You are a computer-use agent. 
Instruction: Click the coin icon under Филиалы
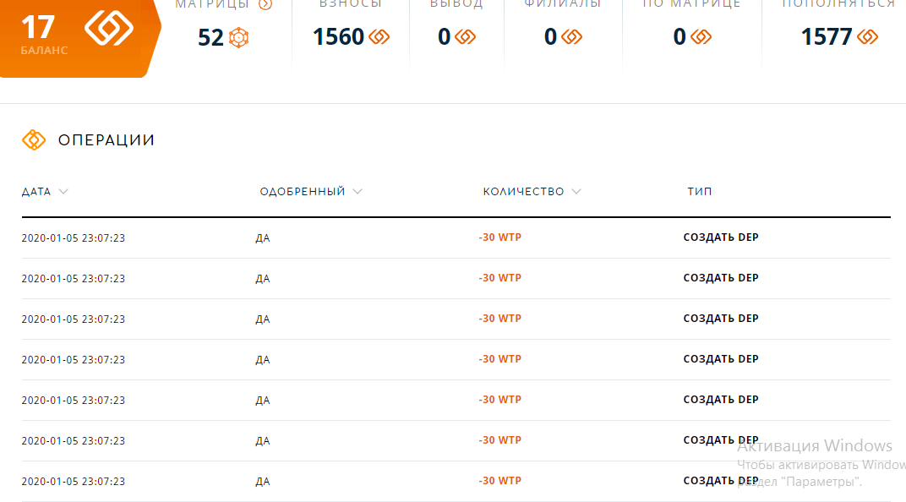[x=572, y=37]
